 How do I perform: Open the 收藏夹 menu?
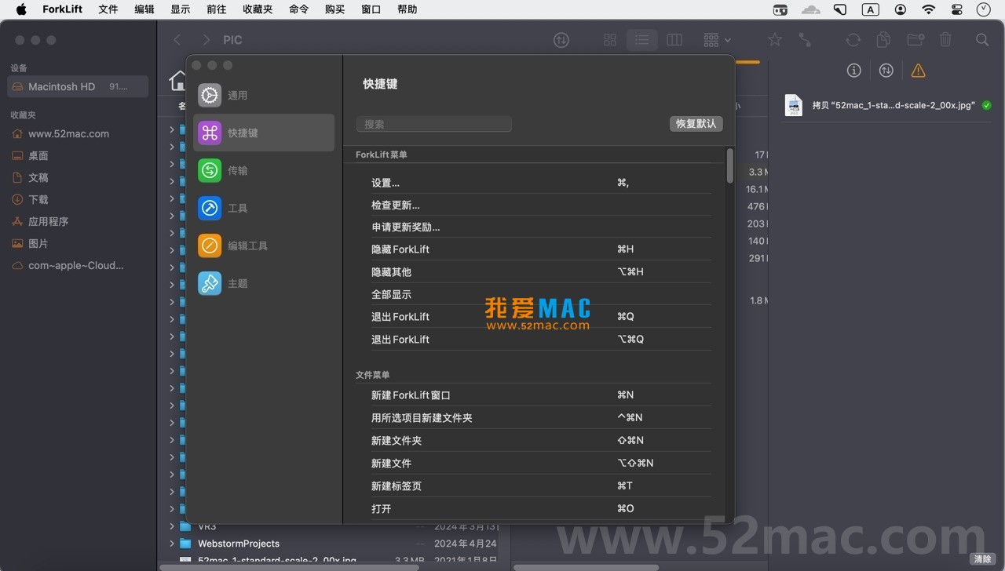tap(258, 9)
